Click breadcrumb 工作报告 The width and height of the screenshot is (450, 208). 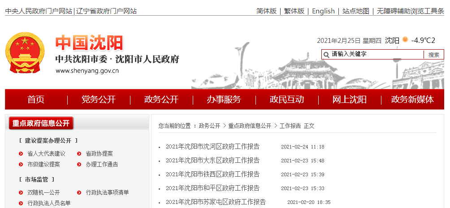click(x=290, y=126)
